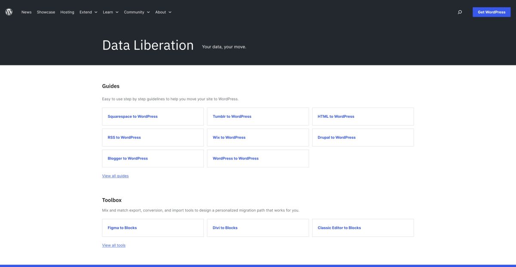Open the Drupal to WordPress guide

[x=336, y=137]
